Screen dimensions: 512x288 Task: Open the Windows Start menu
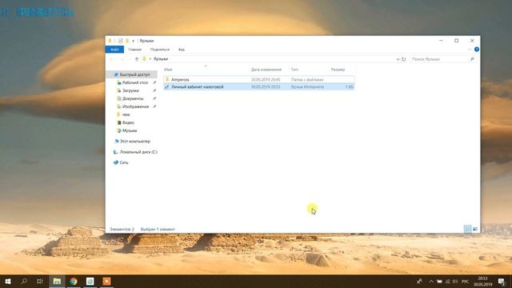(8, 281)
